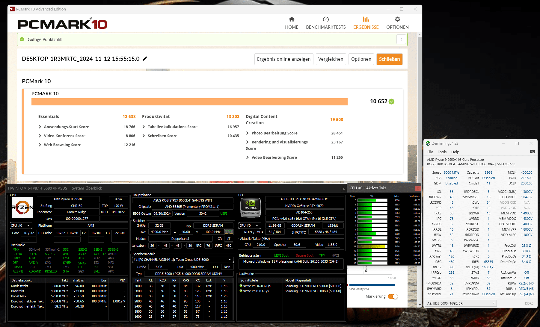The image size is (540, 327).
Task: Close HWiNFO System-Überblick with x
Action: (344, 189)
